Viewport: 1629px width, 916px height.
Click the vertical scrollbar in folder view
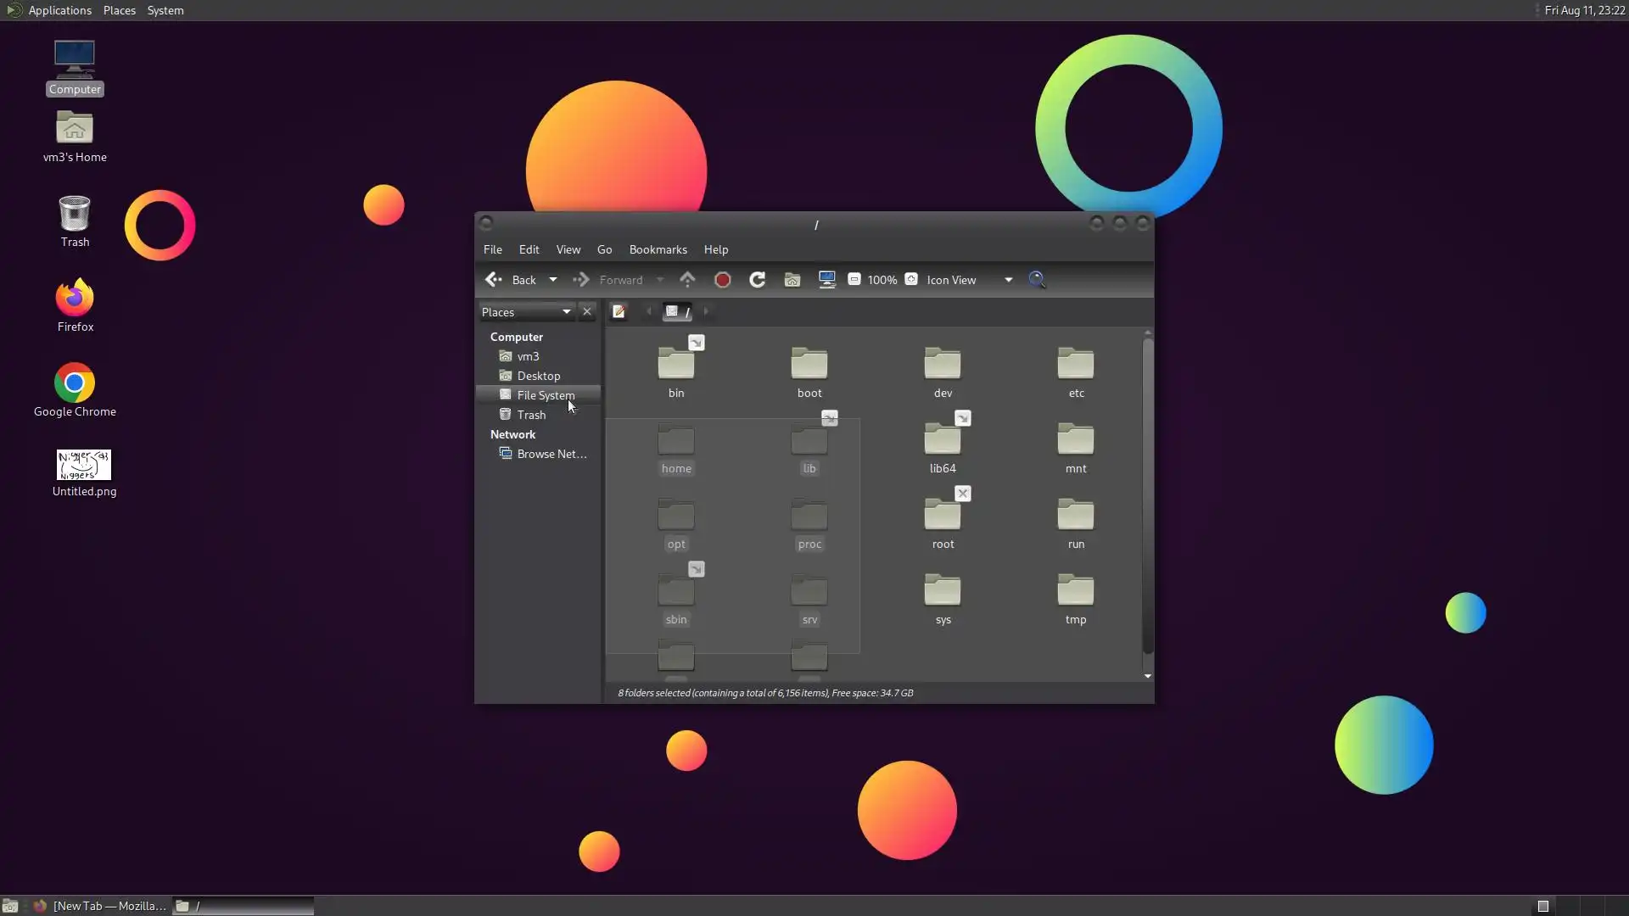pos(1147,496)
